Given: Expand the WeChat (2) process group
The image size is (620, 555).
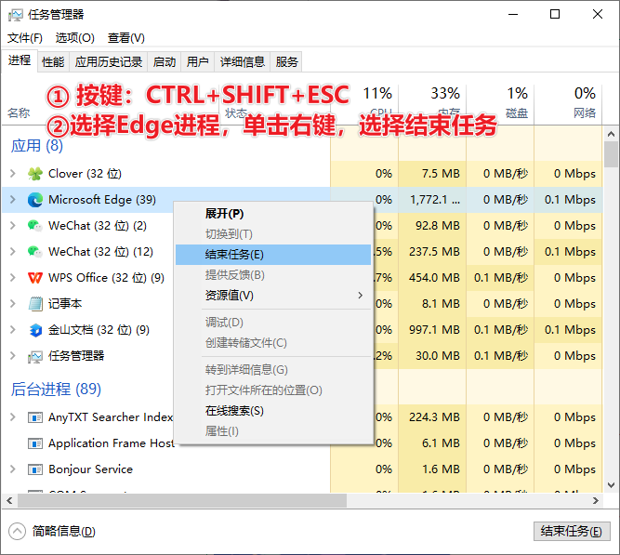Looking at the screenshot, I should coord(13,226).
